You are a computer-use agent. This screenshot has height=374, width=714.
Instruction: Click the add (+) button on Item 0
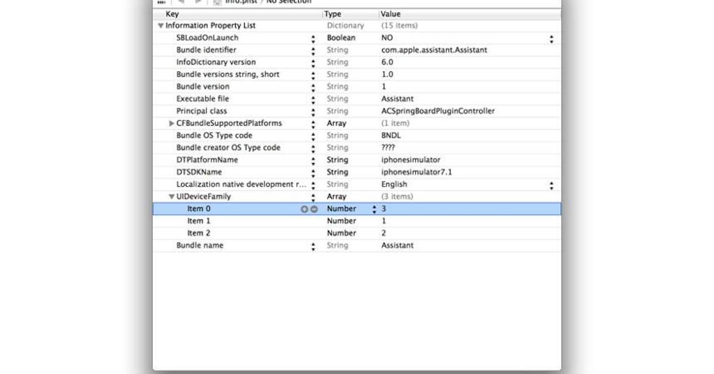tap(305, 209)
